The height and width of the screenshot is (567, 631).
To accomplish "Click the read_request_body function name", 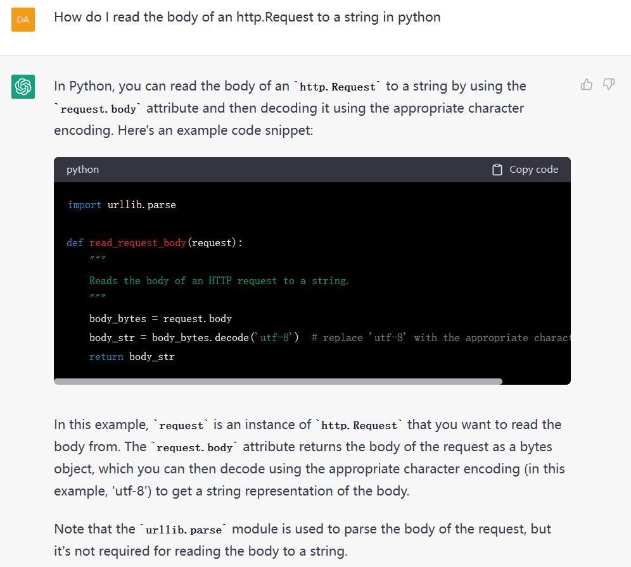I will click(x=137, y=243).
